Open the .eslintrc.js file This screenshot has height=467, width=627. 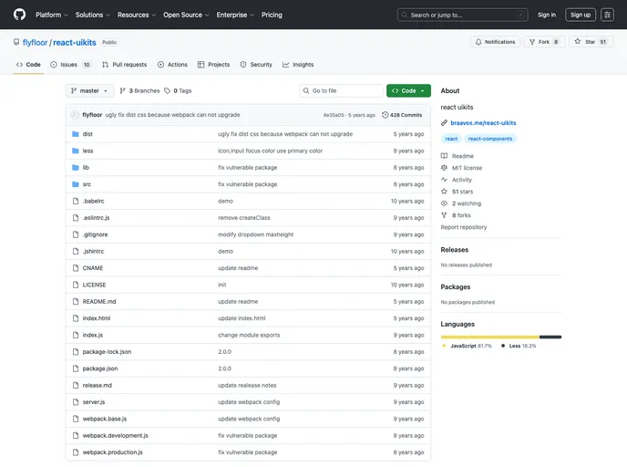click(96, 218)
